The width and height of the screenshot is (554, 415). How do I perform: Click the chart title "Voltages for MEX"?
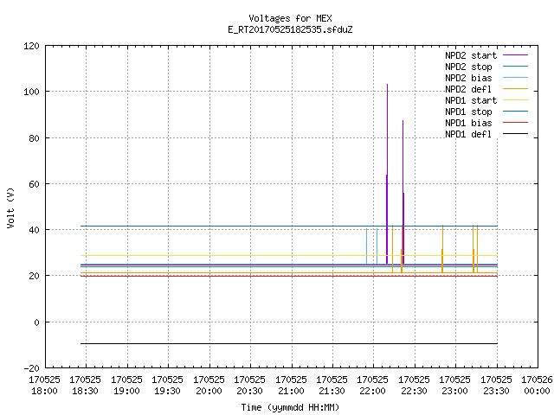point(290,18)
